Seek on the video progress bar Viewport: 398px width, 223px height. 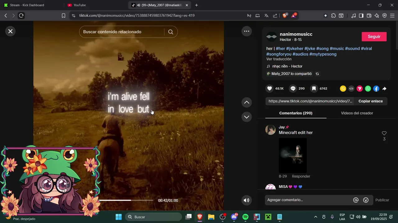[x=126, y=200]
